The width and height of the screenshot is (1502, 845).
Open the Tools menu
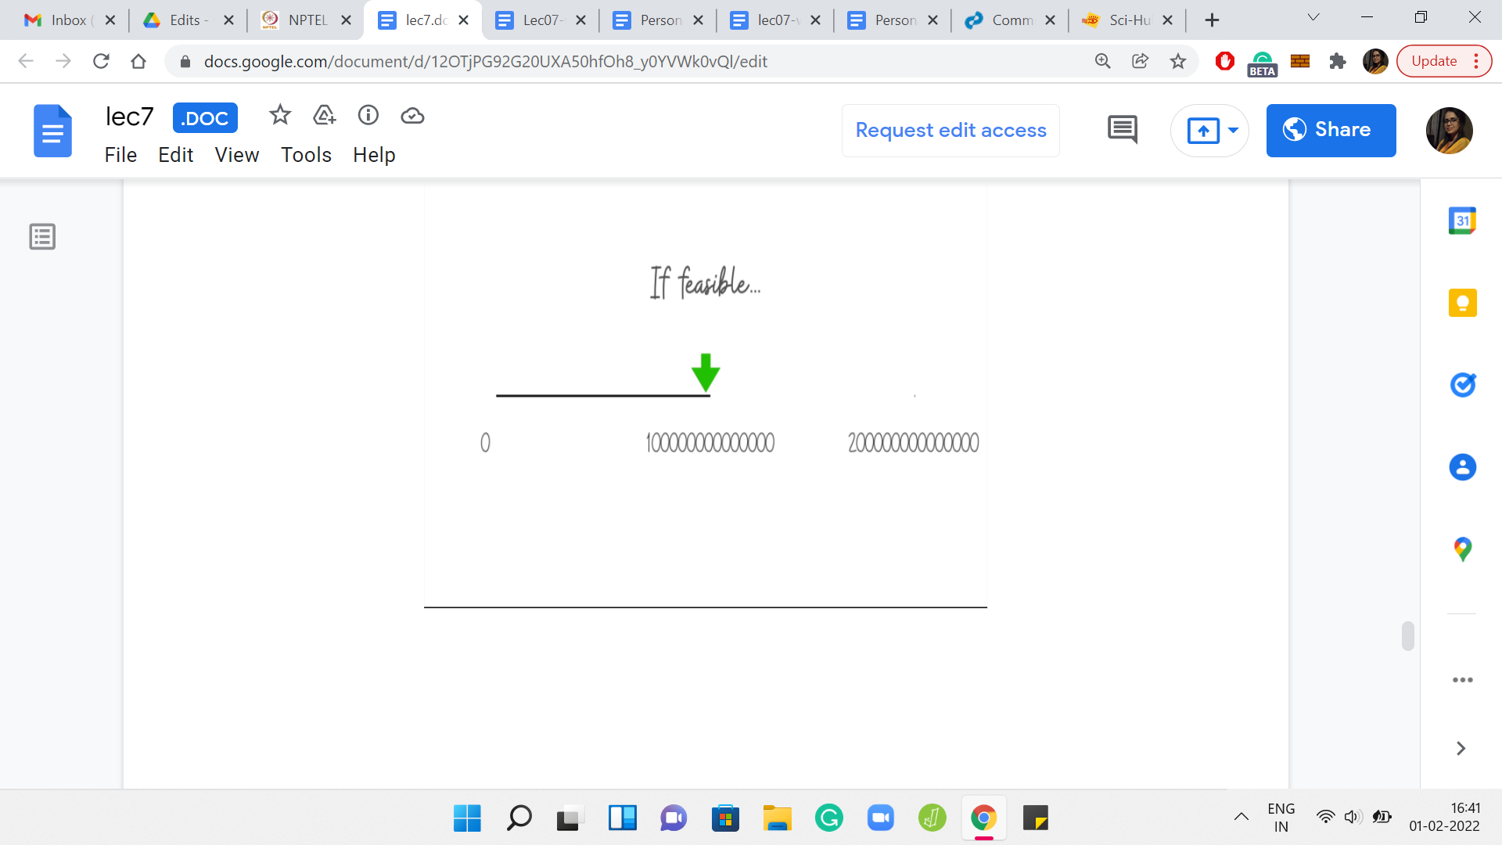click(x=306, y=155)
